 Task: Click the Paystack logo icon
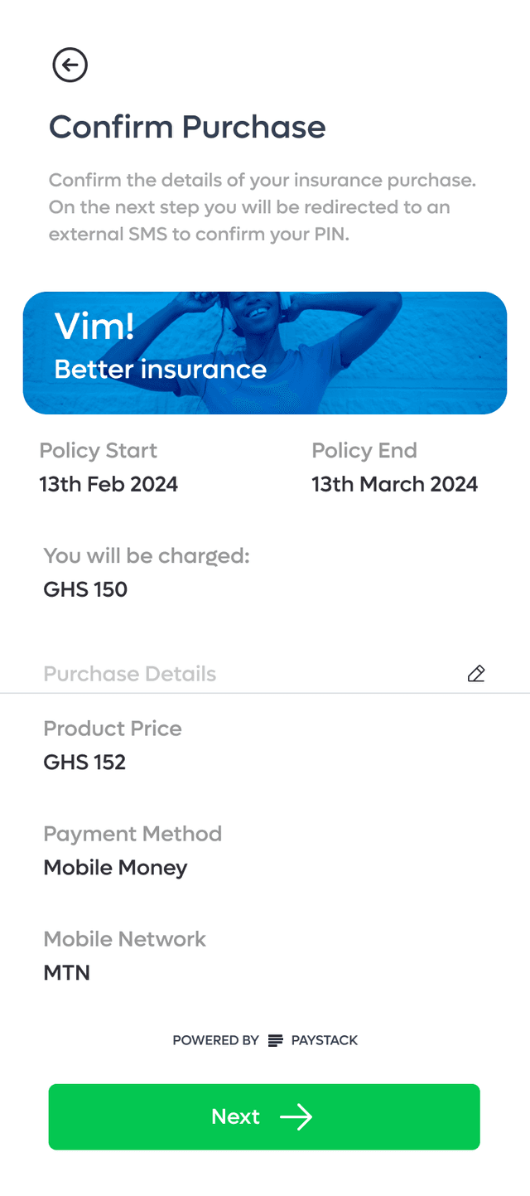pyautogui.click(x=276, y=1040)
